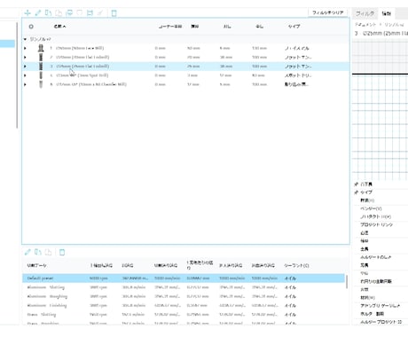Image resolution: width=408 pixels, height=337 pixels.
Task: Click the greyed paste preset icon in the lower toolbar
Action: click(48, 252)
